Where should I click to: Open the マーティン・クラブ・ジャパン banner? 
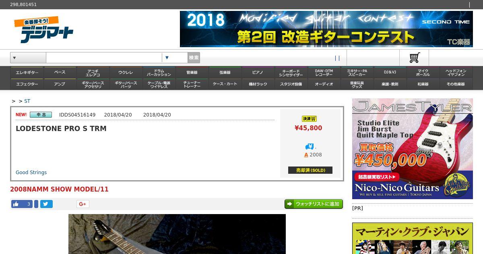pos(413,238)
